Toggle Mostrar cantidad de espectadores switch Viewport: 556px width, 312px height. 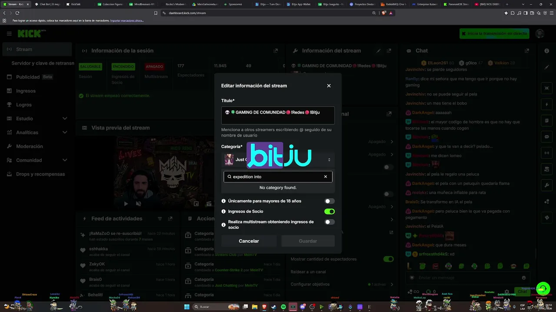(x=388, y=259)
